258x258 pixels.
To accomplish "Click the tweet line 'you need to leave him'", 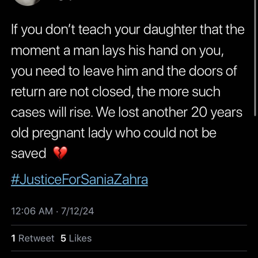I will [124, 71].
